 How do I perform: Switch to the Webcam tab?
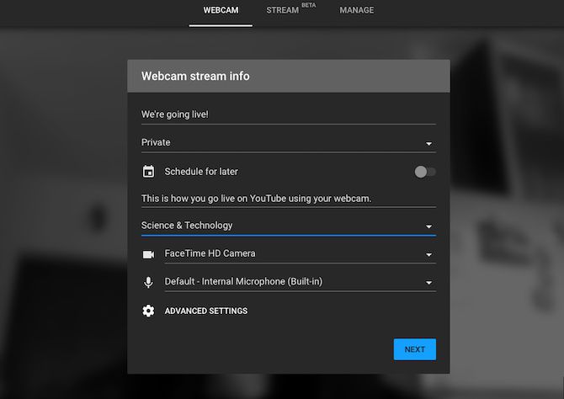coord(221,11)
